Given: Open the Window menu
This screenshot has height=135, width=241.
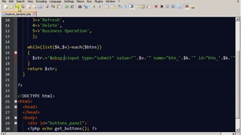Looking at the screenshot, I should tap(110, 1).
